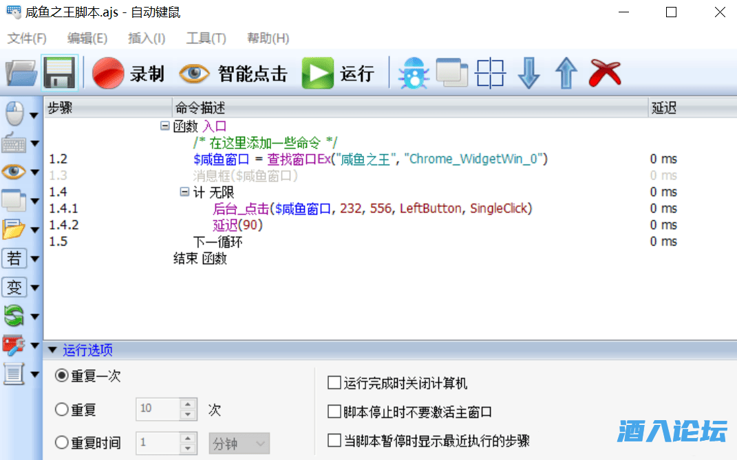Increase the repeat count spinner up arrow
The image size is (737, 460).
click(188, 404)
